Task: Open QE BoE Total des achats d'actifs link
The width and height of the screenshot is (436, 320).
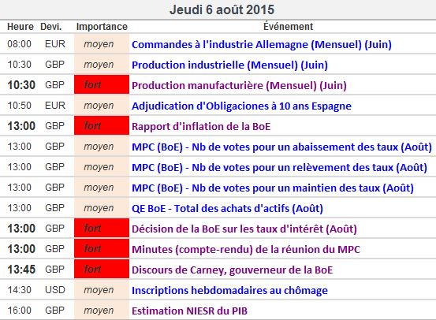Action: click(x=227, y=208)
